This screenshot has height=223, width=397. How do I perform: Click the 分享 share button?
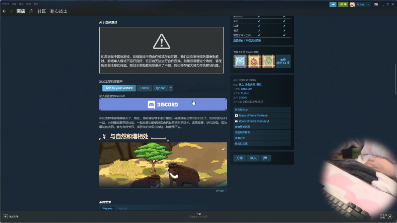tap(240, 158)
